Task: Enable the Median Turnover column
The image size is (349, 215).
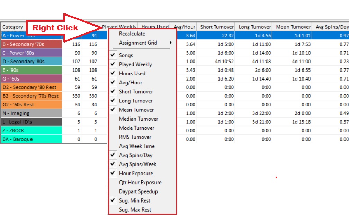Action: (x=138, y=119)
